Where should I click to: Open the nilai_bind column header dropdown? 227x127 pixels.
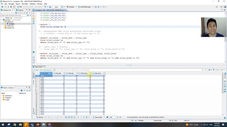(104, 73)
